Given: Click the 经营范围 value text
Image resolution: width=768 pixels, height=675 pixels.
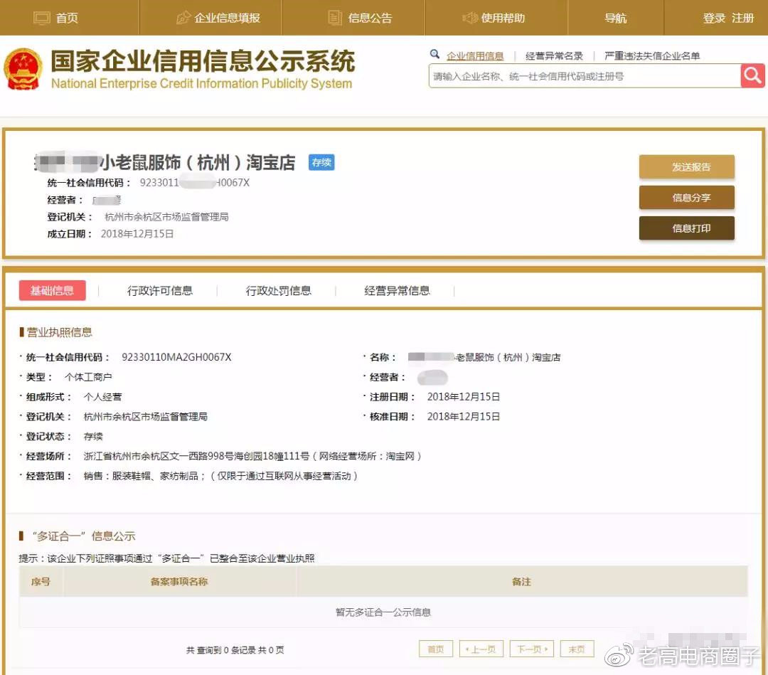Looking at the screenshot, I should [x=220, y=476].
